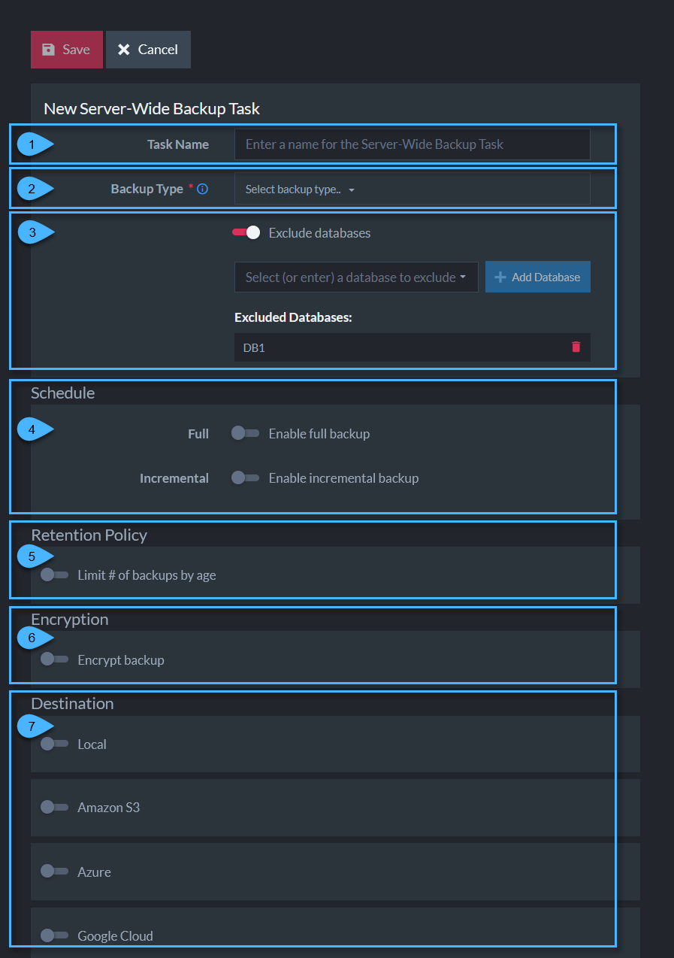The width and height of the screenshot is (674, 958).
Task: Click the Save button
Action: point(67,50)
